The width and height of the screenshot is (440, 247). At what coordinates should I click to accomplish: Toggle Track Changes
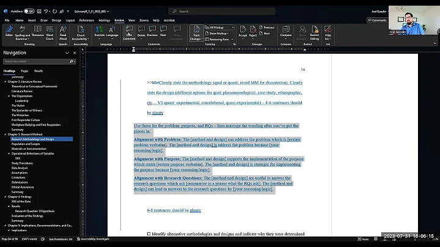click(x=196, y=33)
